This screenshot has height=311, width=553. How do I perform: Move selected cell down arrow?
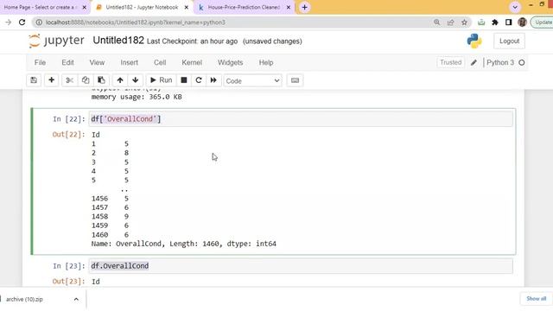click(x=135, y=80)
